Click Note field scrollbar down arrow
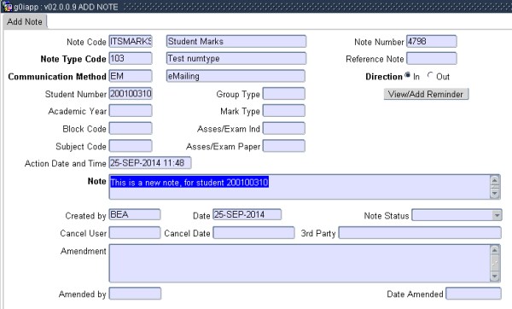 [495, 194]
